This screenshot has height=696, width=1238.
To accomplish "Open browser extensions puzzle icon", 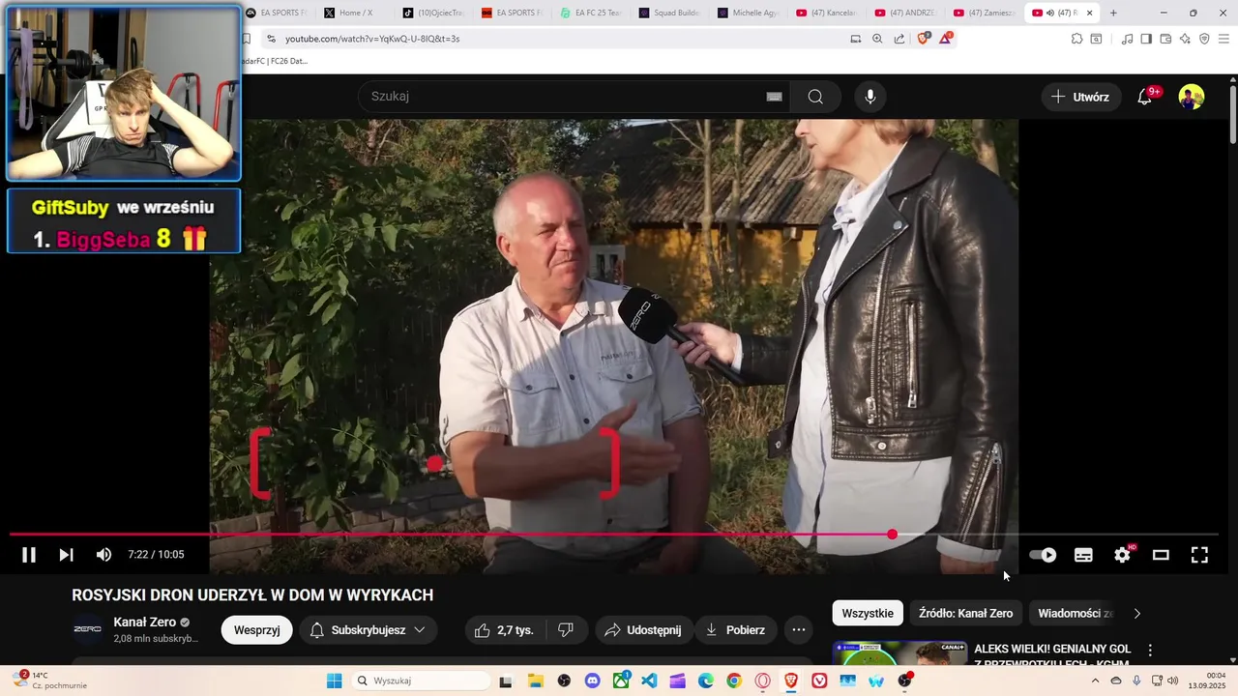I will [1076, 39].
